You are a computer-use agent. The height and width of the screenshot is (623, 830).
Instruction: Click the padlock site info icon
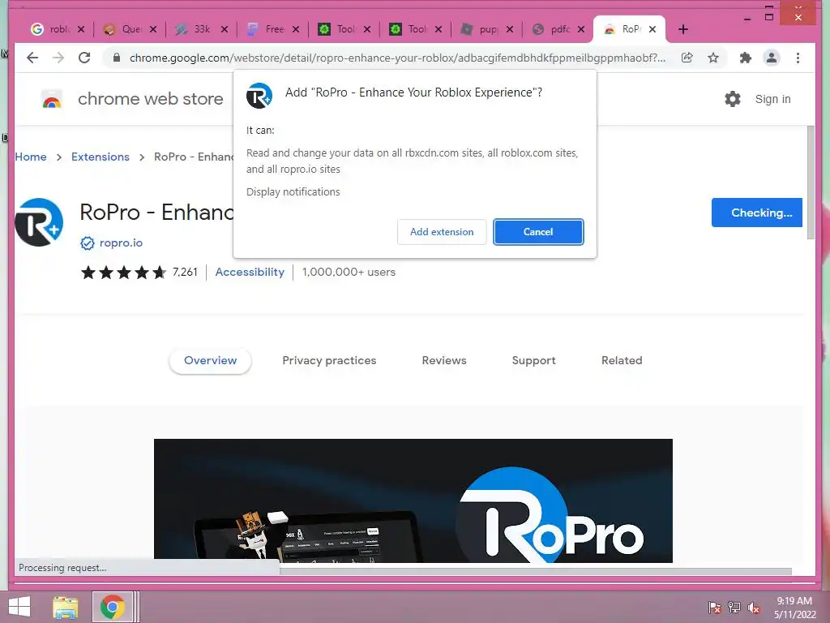tap(117, 58)
